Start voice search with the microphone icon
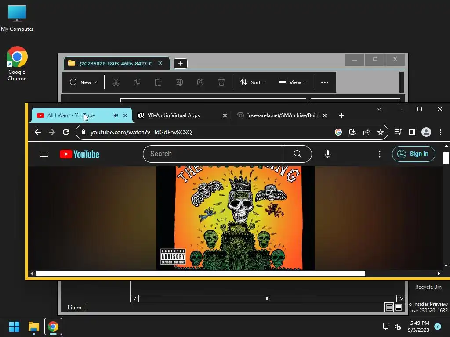Screen dimensions: 450x337 (327, 154)
